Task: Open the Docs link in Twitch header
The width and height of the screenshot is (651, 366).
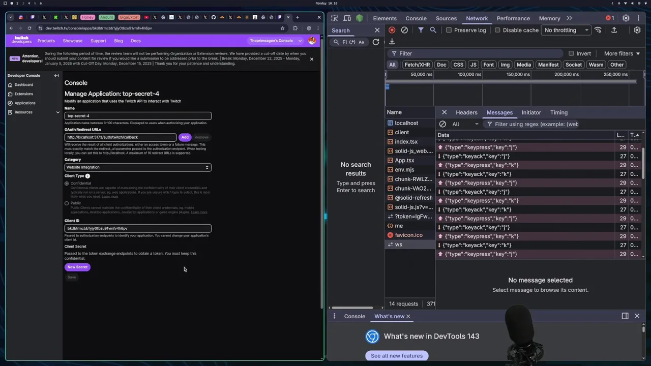Action: click(136, 41)
